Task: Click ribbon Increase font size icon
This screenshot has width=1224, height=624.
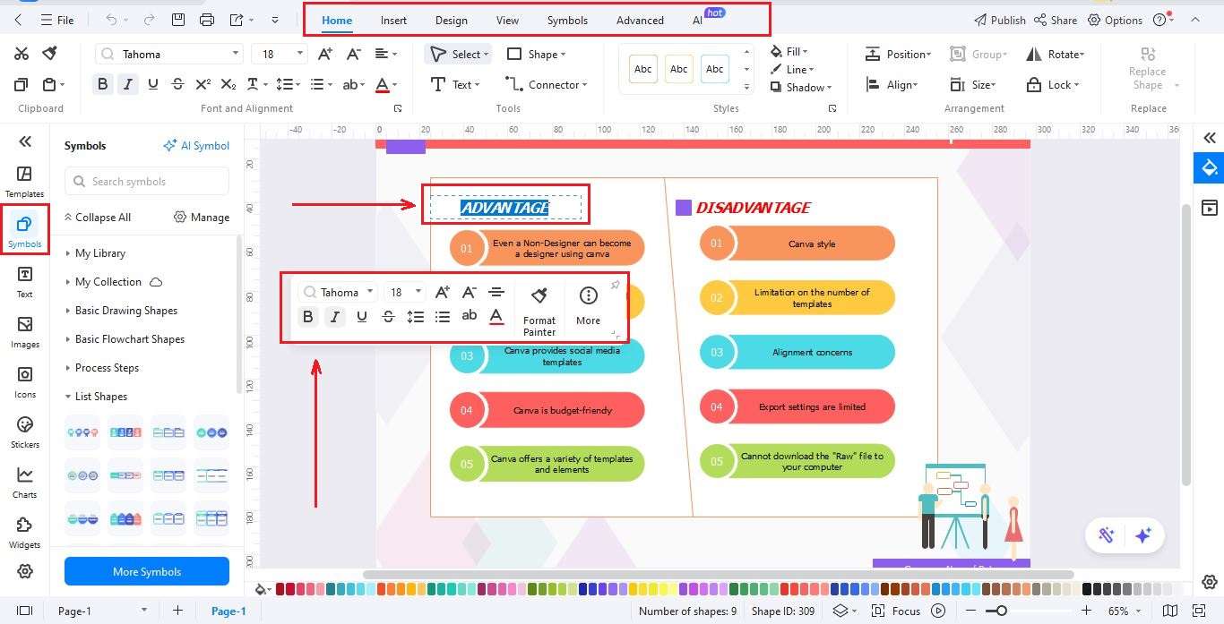Action: [x=325, y=54]
